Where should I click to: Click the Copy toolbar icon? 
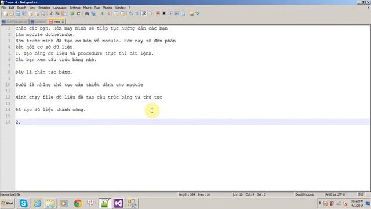click(x=57, y=13)
